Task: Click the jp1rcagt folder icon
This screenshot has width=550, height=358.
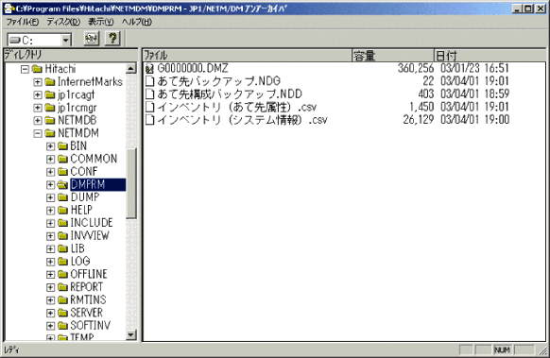Action: coord(50,94)
